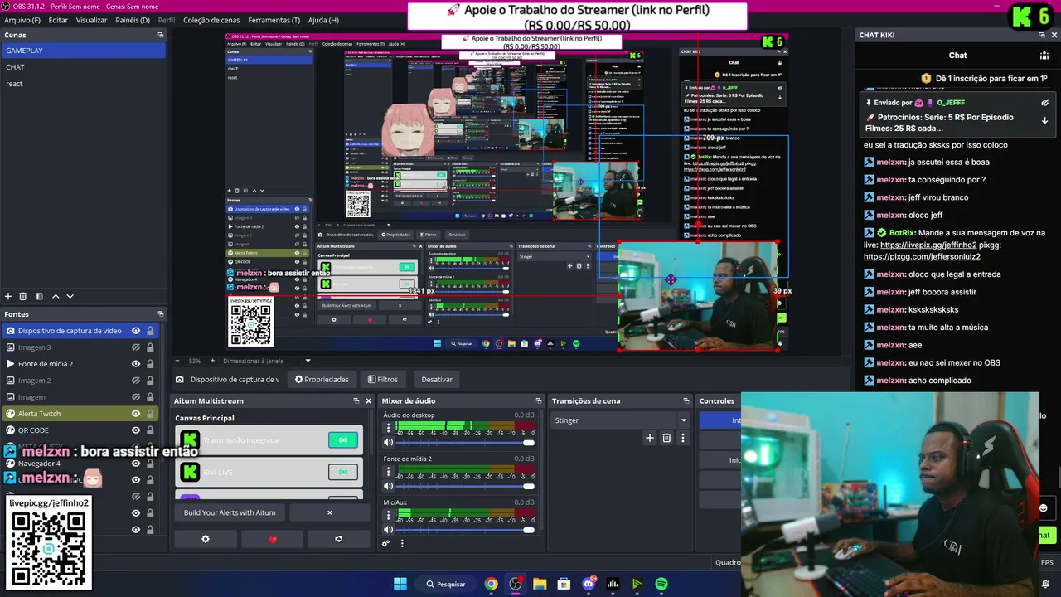The width and height of the screenshot is (1061, 597).
Task: Hide the Alerta Twitch source
Action: tap(136, 414)
